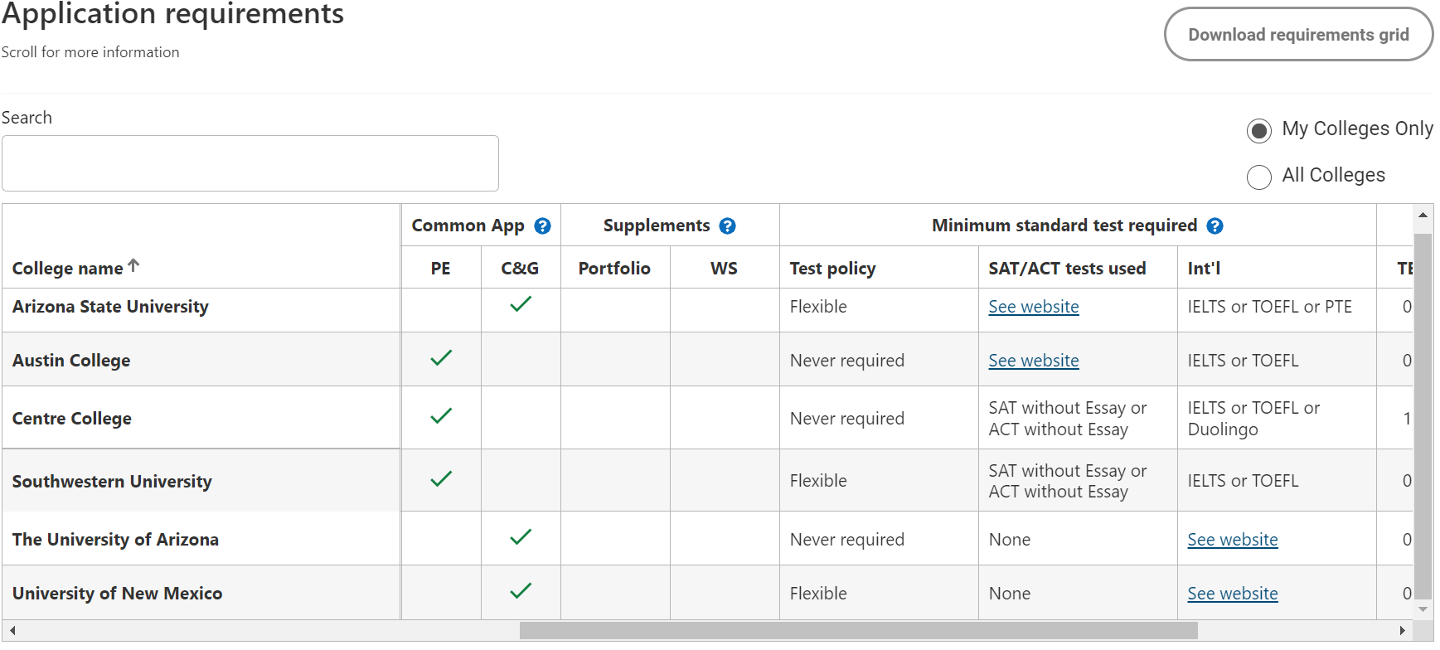Click Southwestern University PE checkmark
Viewport: 1440px width, 650px height.
coord(441,478)
